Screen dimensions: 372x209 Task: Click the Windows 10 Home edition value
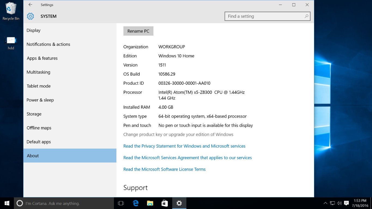click(x=176, y=56)
